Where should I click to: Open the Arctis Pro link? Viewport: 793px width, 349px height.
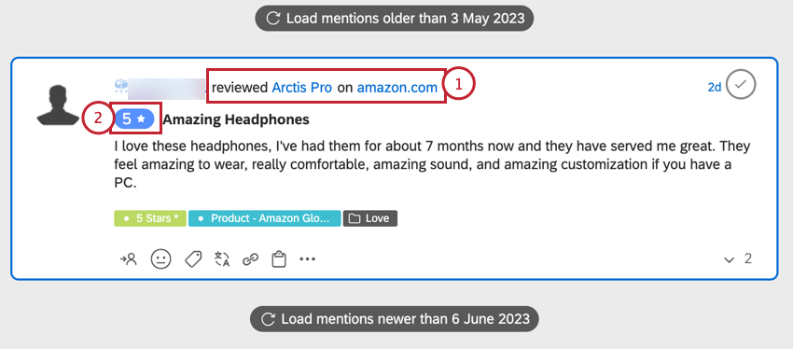point(302,88)
